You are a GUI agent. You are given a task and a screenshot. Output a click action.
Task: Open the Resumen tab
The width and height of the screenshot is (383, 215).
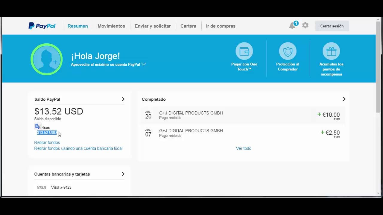pos(78,26)
